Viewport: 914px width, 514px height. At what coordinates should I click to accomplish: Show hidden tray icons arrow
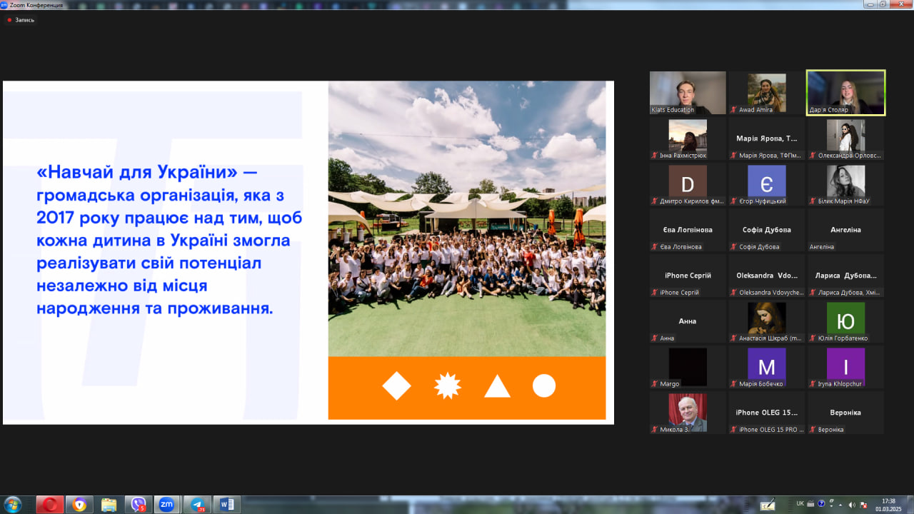pyautogui.click(x=840, y=505)
